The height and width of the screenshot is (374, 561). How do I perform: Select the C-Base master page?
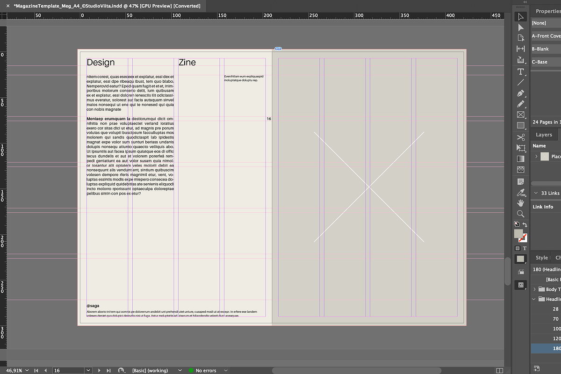tap(546, 62)
